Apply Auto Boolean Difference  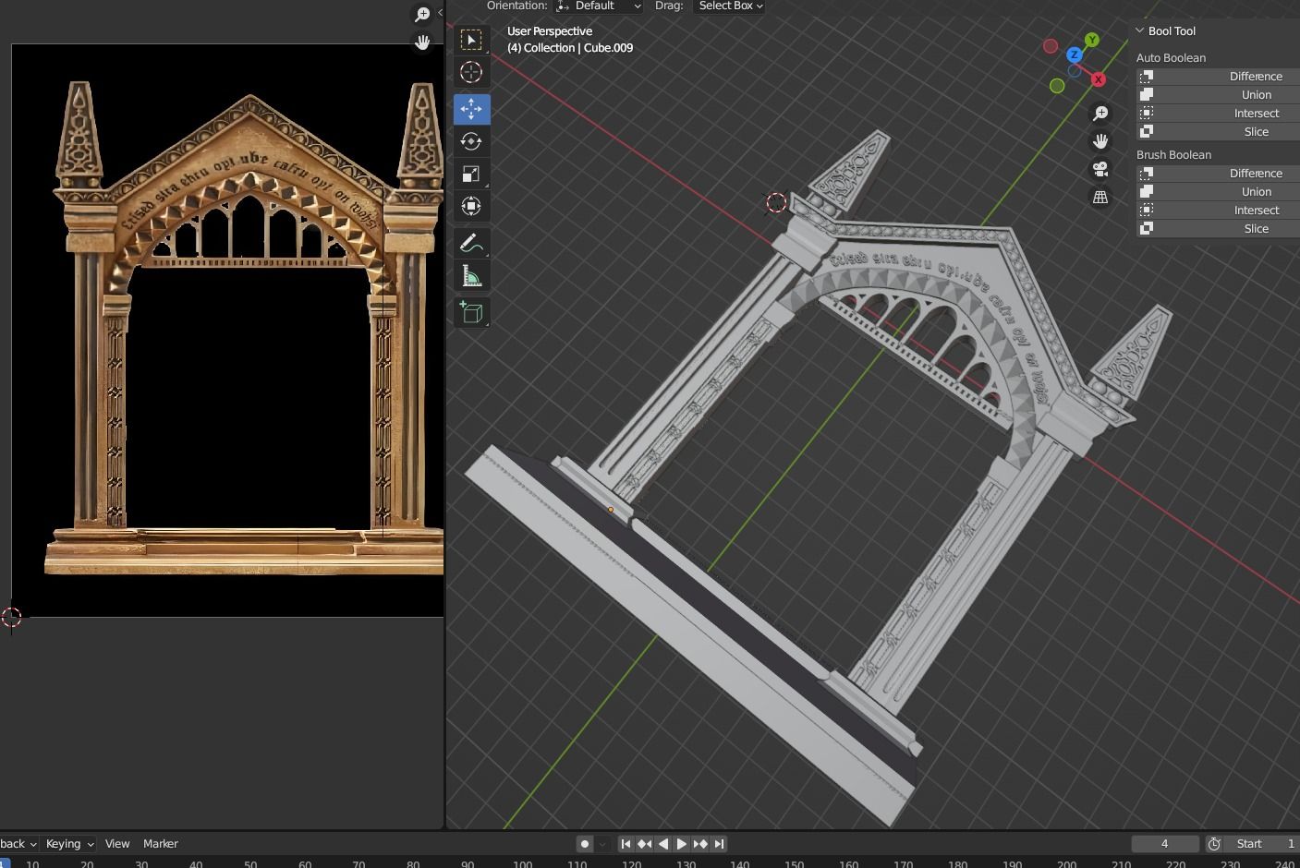click(1218, 77)
